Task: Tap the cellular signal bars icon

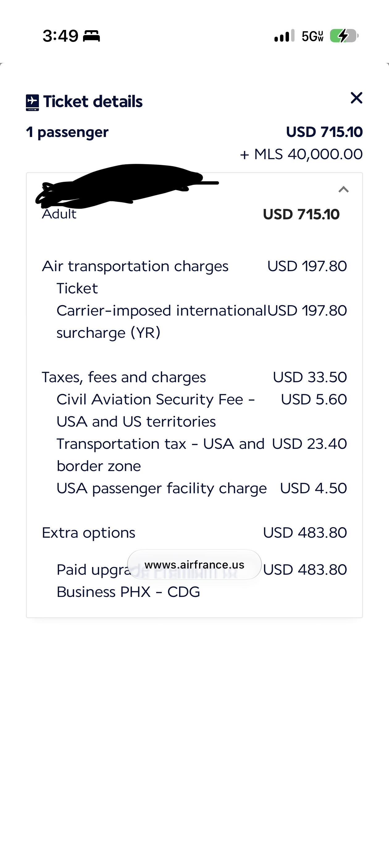Action: click(284, 36)
